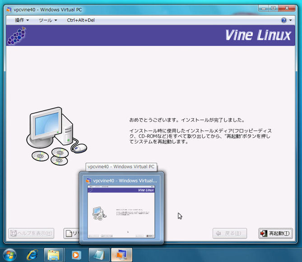The width and height of the screenshot is (302, 262).
Task: Click the installation complete congratulation text
Action: pos(187,120)
